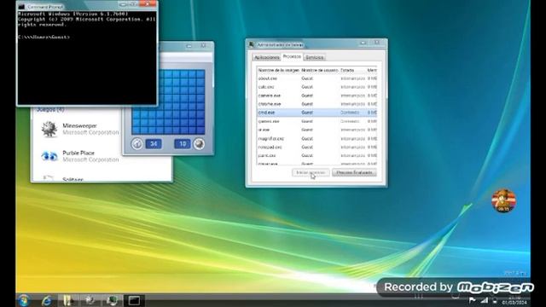
Task: Open Purble Place from the games list
Action: coord(79,156)
